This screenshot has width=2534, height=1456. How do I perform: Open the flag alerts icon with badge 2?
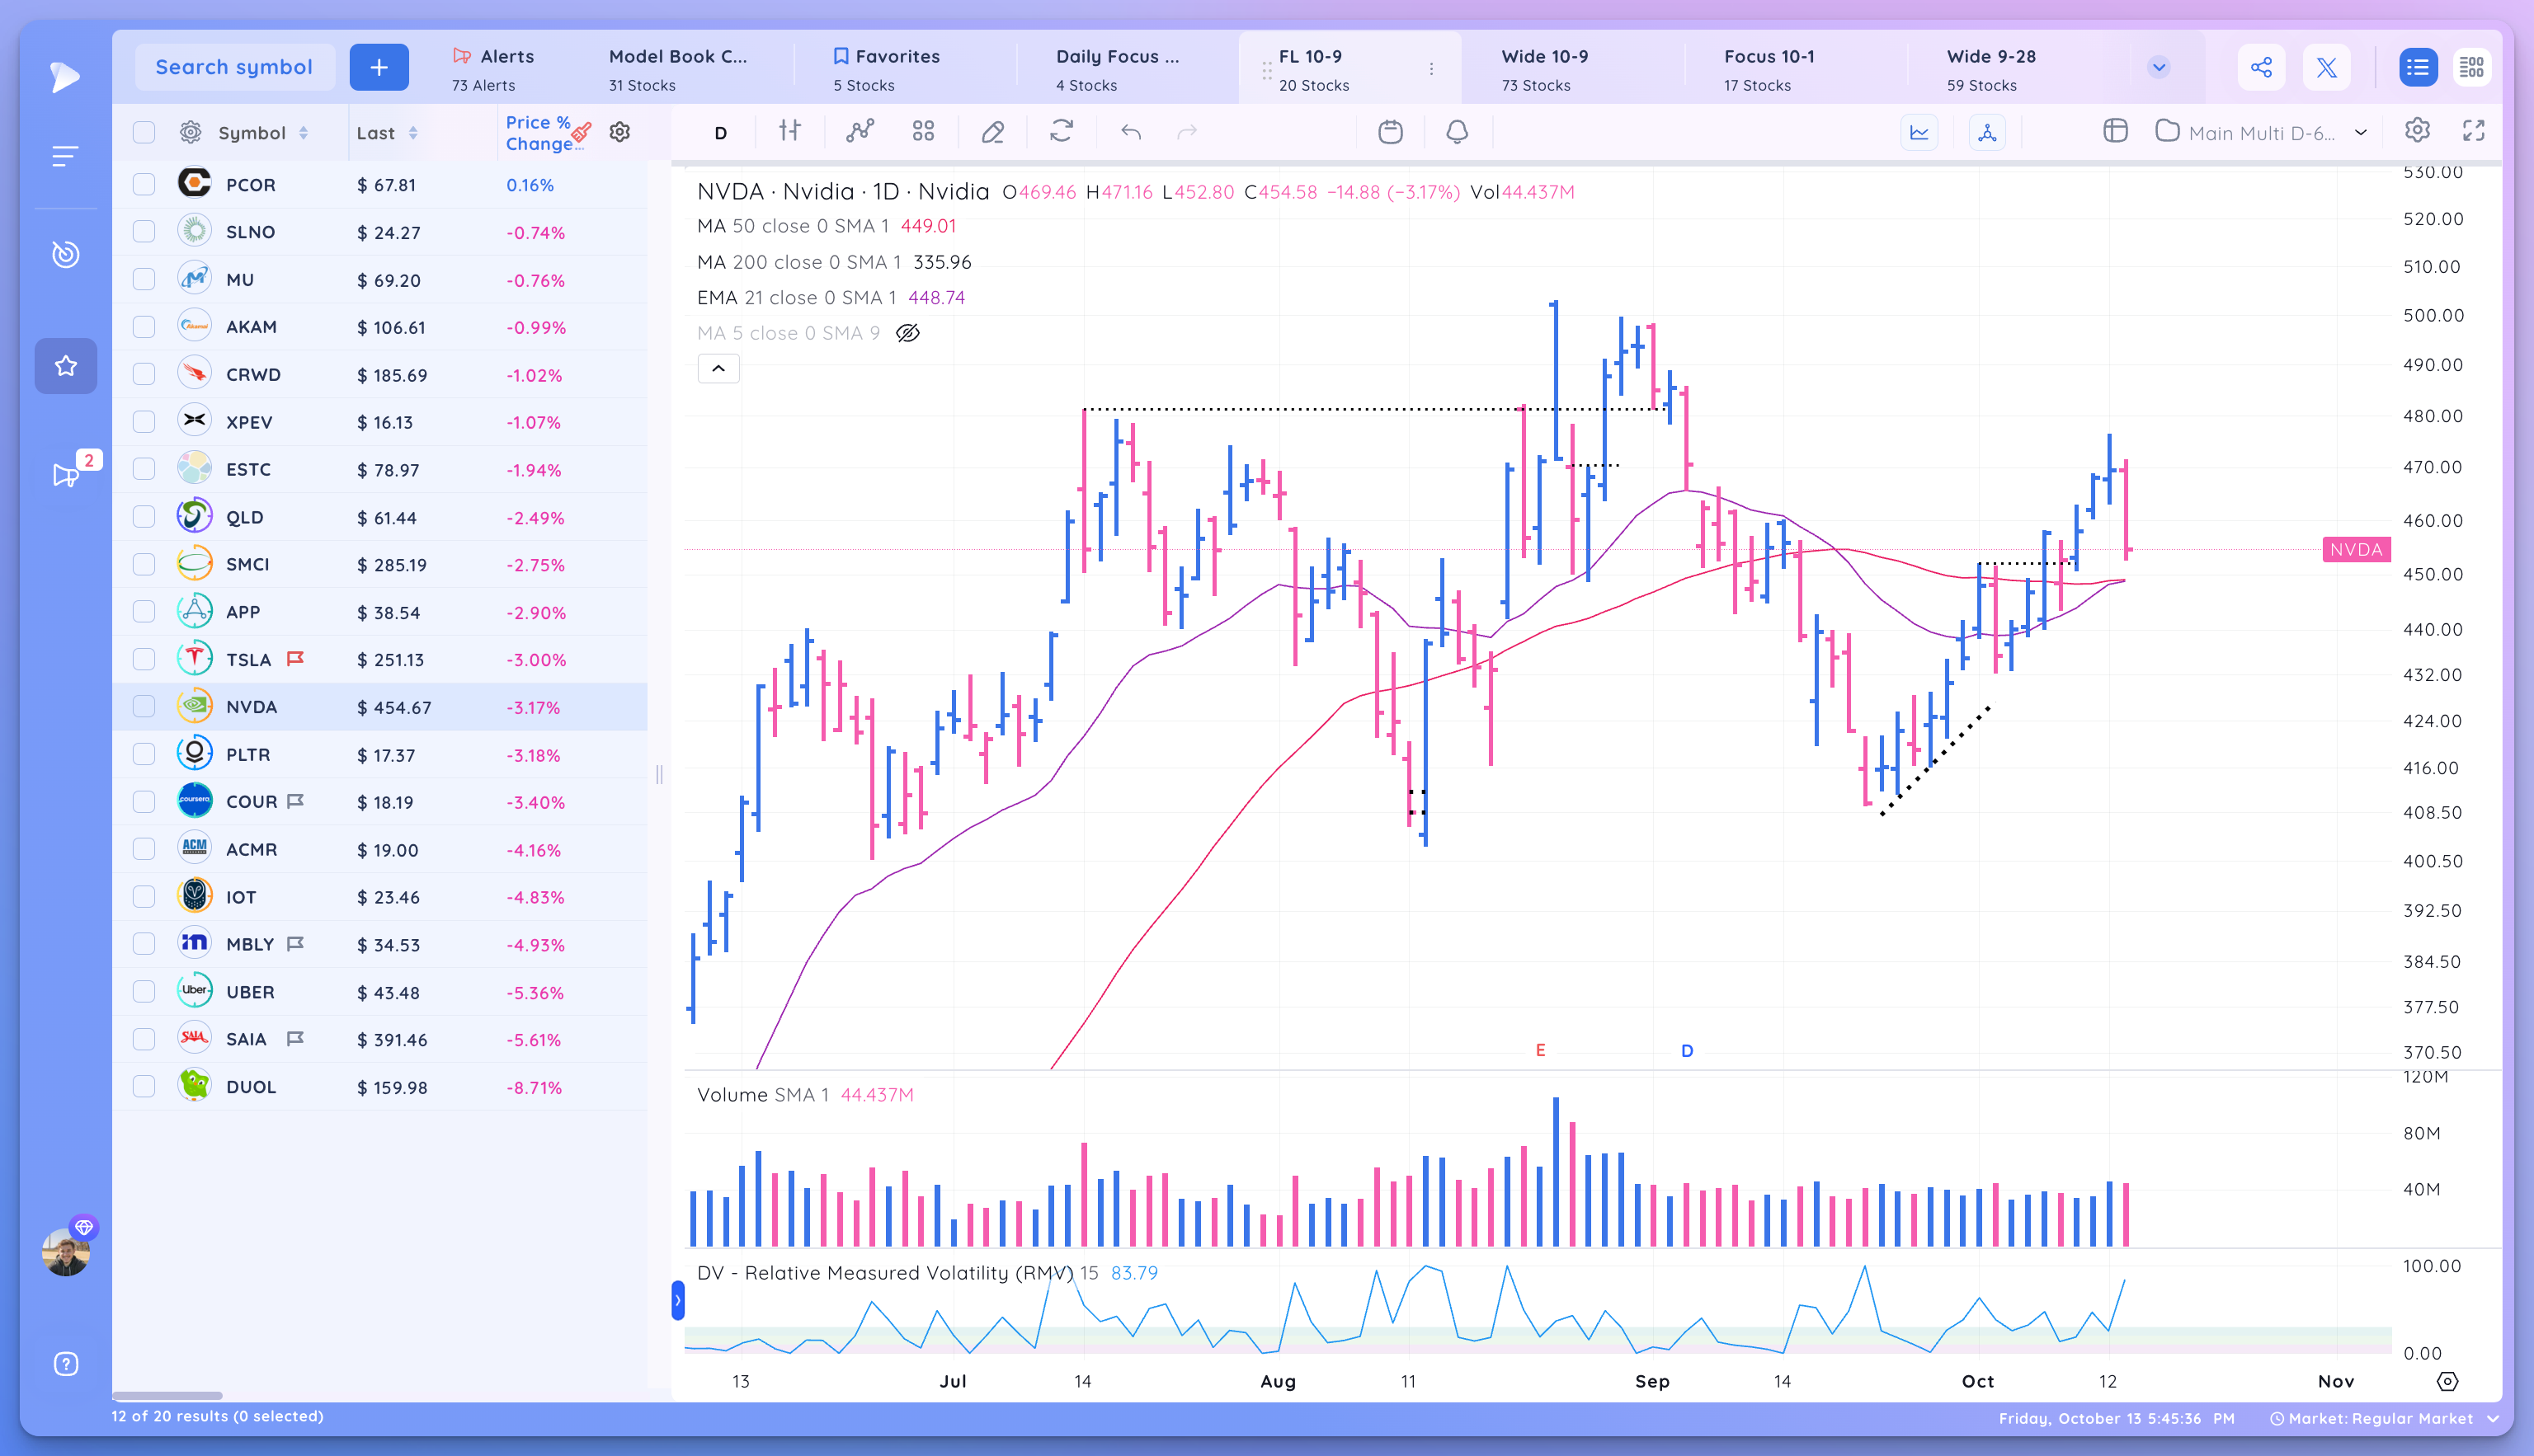click(x=66, y=475)
